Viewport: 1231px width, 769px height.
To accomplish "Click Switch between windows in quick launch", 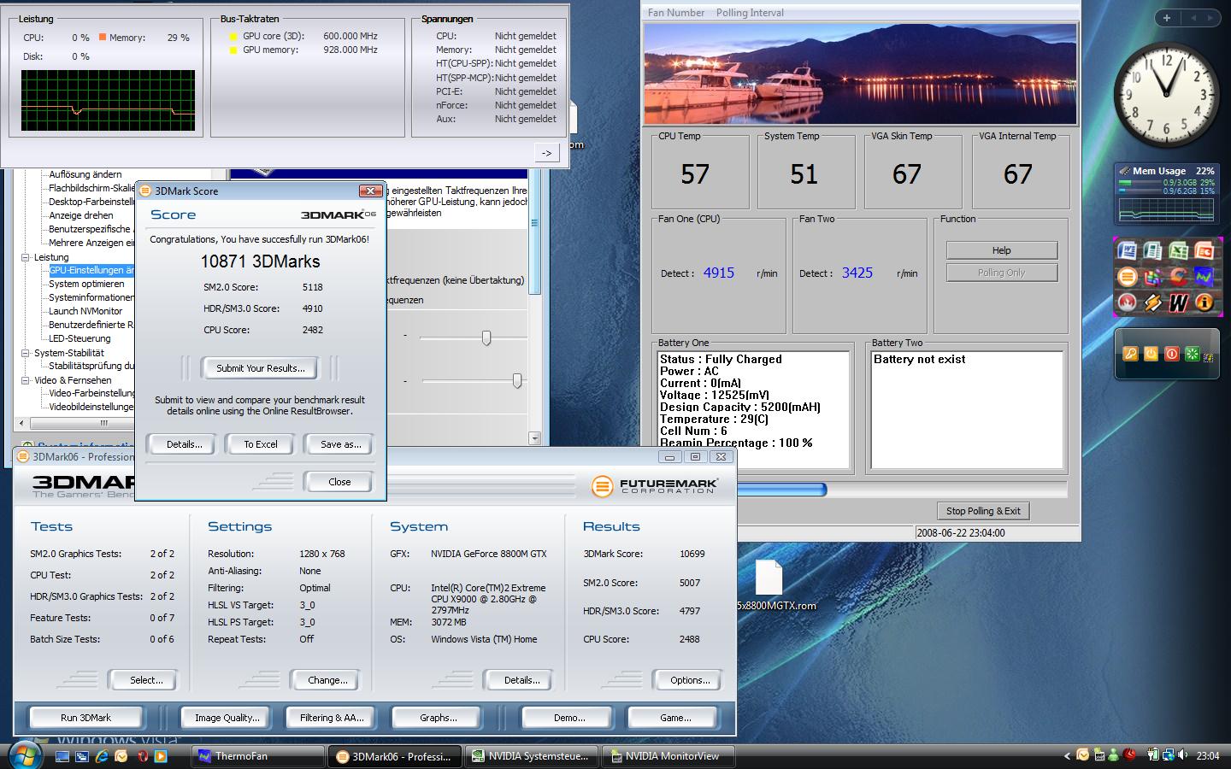I will (x=82, y=756).
